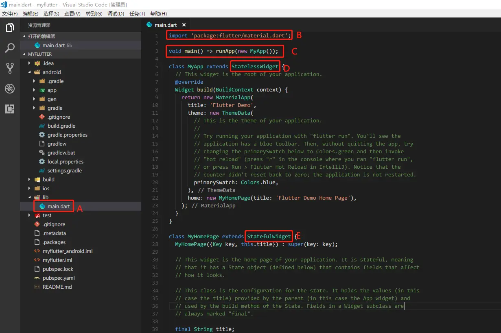Click line number 22 in the gutter
Viewport: 501px width, 333px height.
pos(155,198)
